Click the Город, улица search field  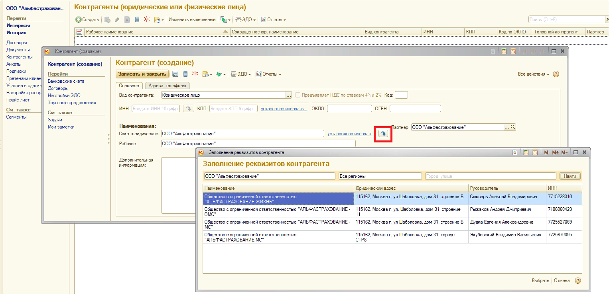point(490,176)
